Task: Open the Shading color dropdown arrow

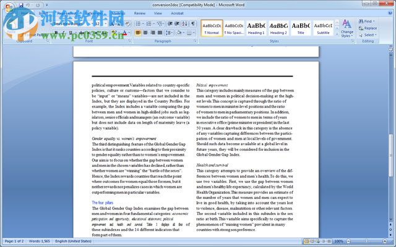Action: point(184,33)
